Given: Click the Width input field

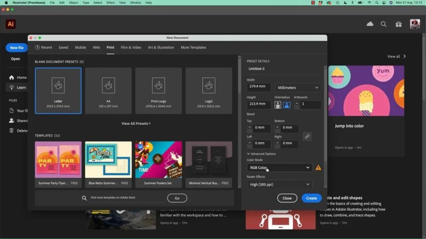Looking at the screenshot, I should tap(259, 87).
